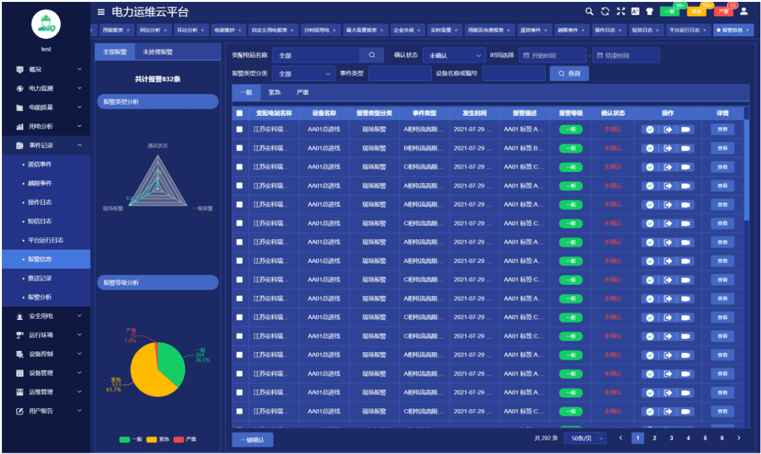Go to page 2 of results
761x454 pixels.
tap(654, 438)
